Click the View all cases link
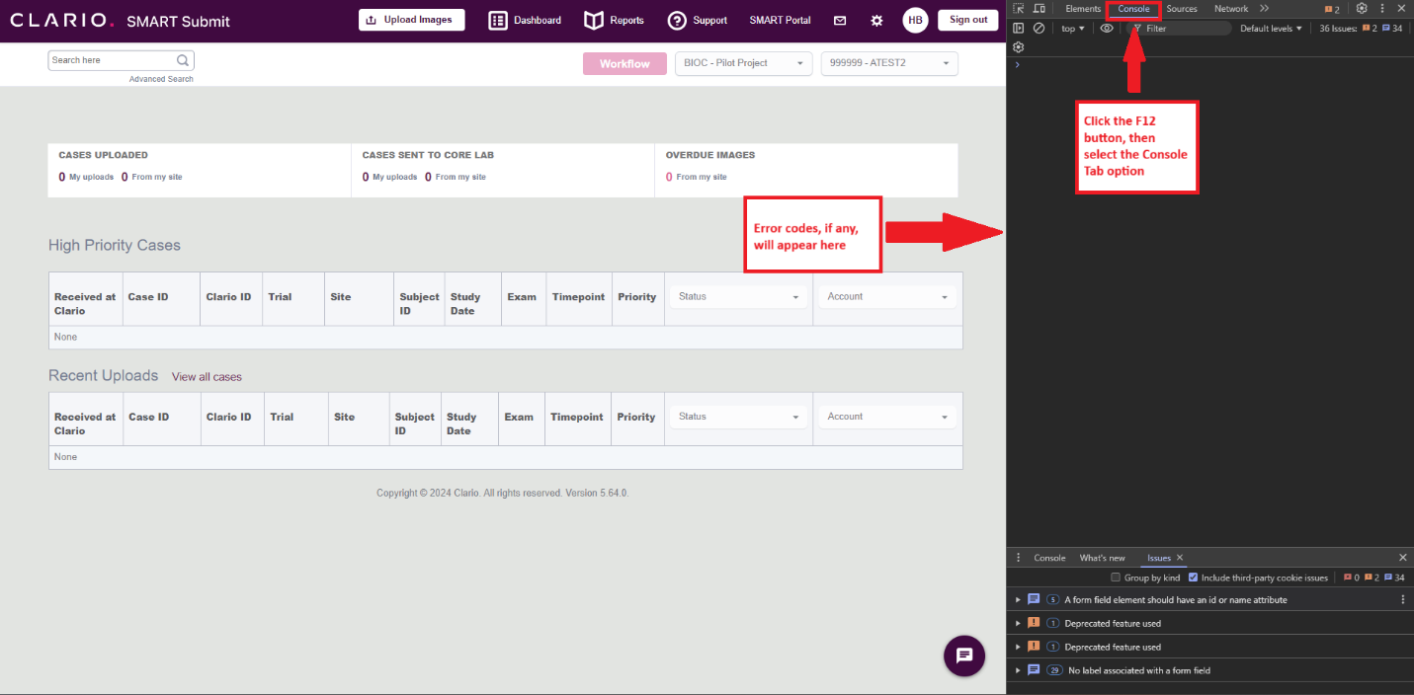Viewport: 1414px width, 695px height. 207,376
